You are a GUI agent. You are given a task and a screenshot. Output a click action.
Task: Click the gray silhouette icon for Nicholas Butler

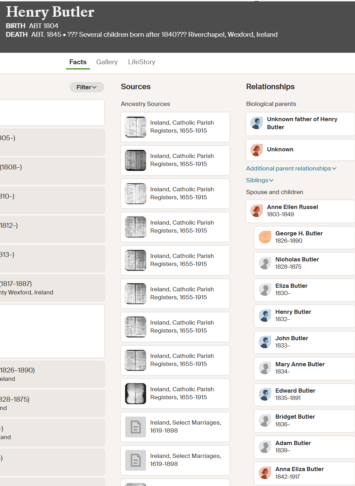coord(265,263)
